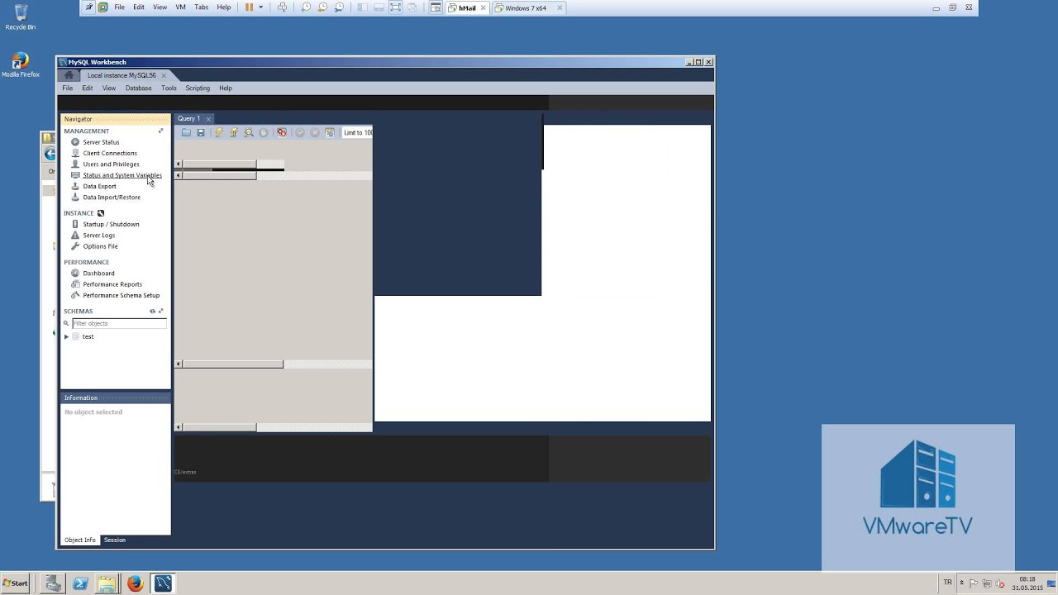Open Recycle Bin desktop icon
The height and width of the screenshot is (595, 1058).
click(20, 17)
